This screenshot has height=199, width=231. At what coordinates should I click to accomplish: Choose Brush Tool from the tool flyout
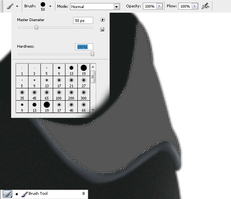51,194
